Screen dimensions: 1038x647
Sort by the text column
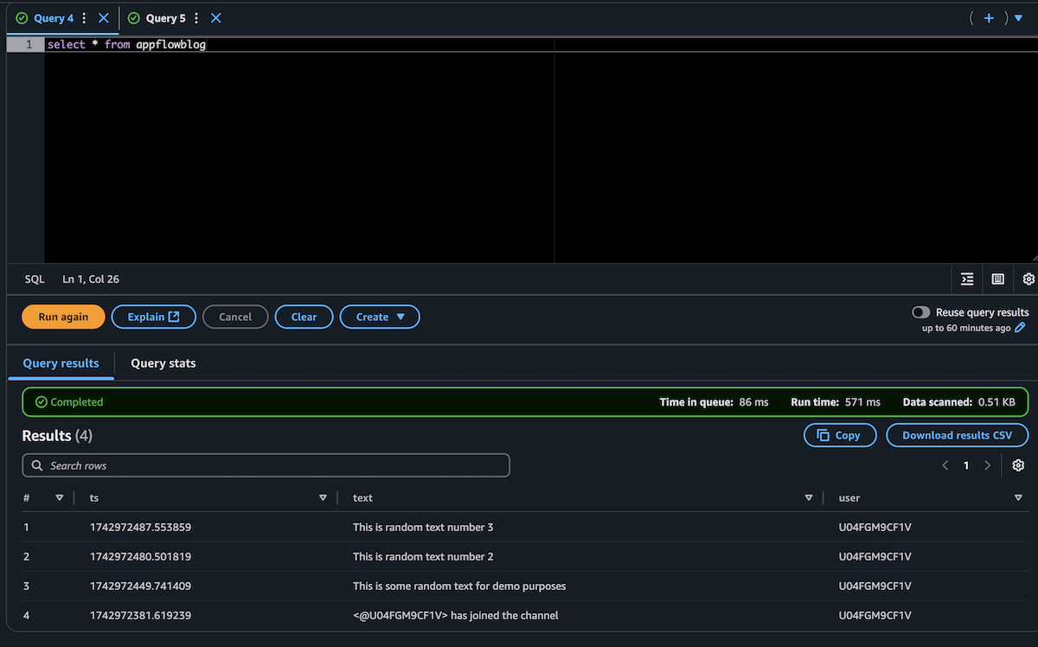click(809, 497)
